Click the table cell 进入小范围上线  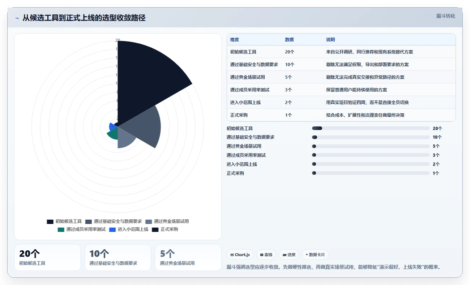[245, 103]
